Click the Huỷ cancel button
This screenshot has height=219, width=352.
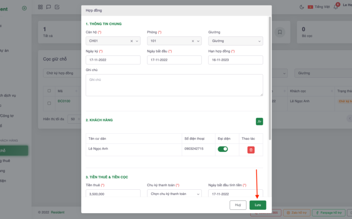click(x=238, y=205)
